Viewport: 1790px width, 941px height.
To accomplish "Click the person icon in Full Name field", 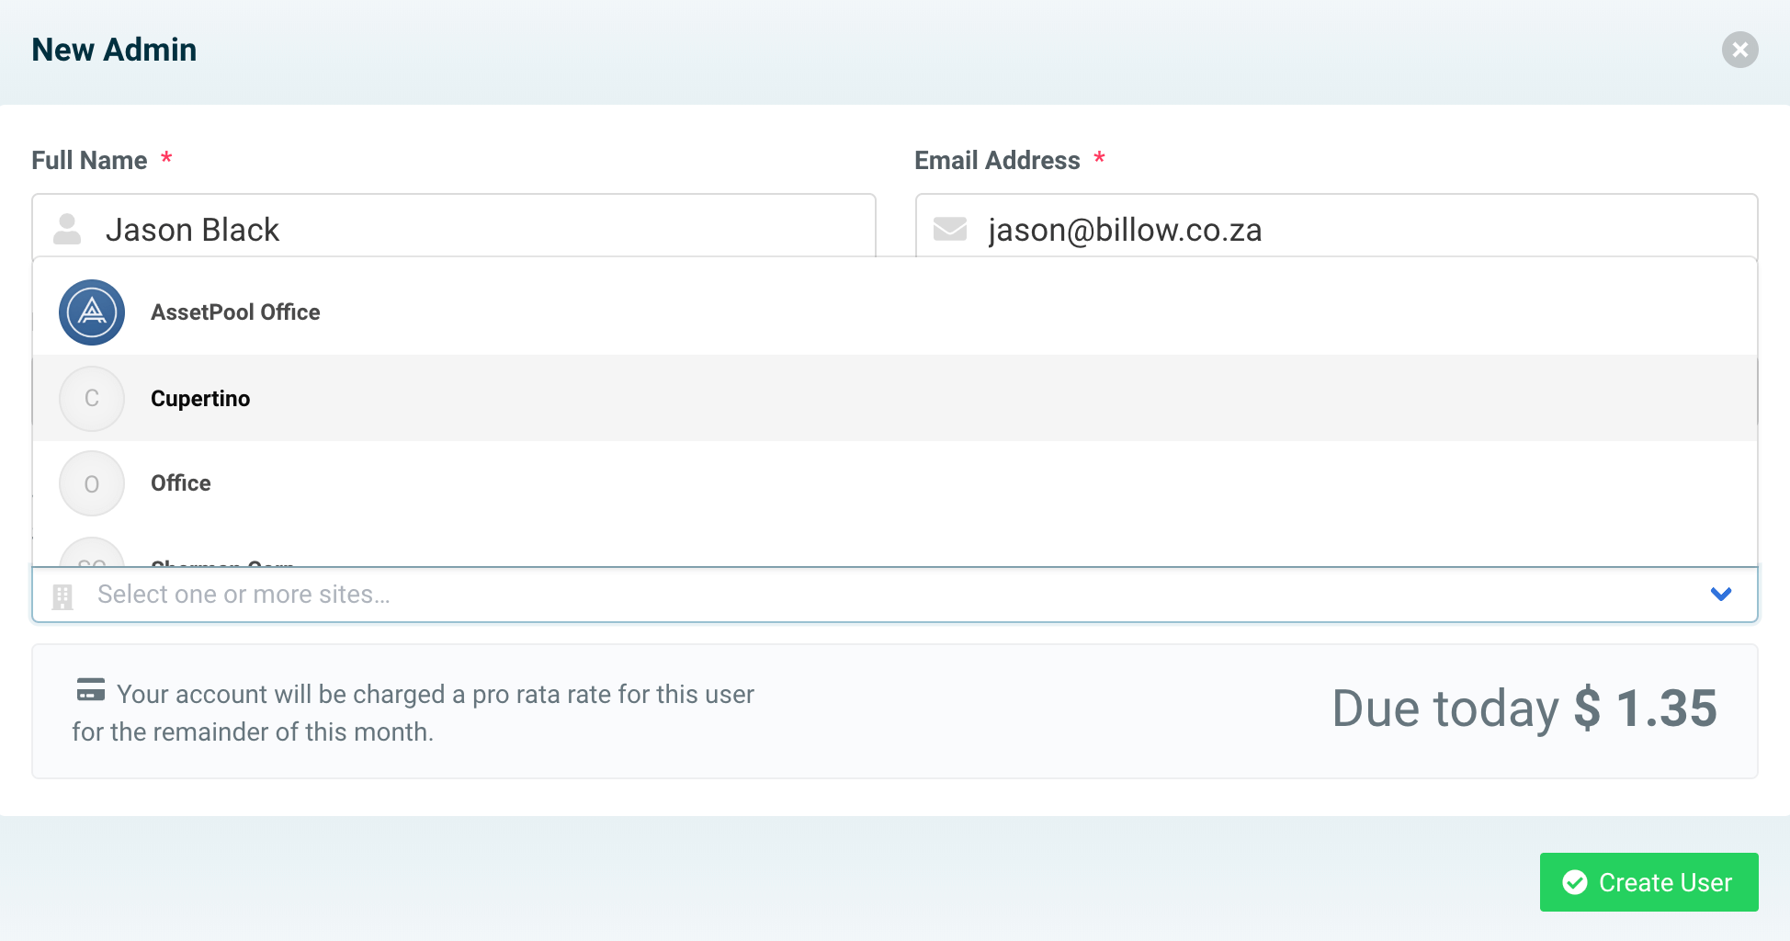I will tap(68, 229).
